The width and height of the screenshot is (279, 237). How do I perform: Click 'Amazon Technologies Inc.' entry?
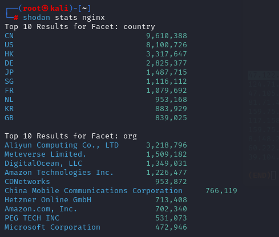59,173
